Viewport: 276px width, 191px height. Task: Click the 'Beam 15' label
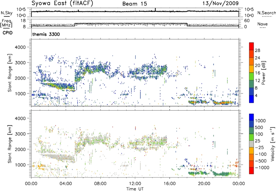click(135, 4)
